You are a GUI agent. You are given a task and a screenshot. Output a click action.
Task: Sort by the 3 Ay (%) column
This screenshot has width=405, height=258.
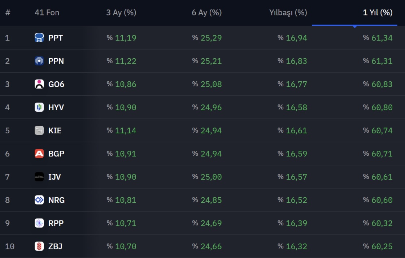tap(121, 12)
